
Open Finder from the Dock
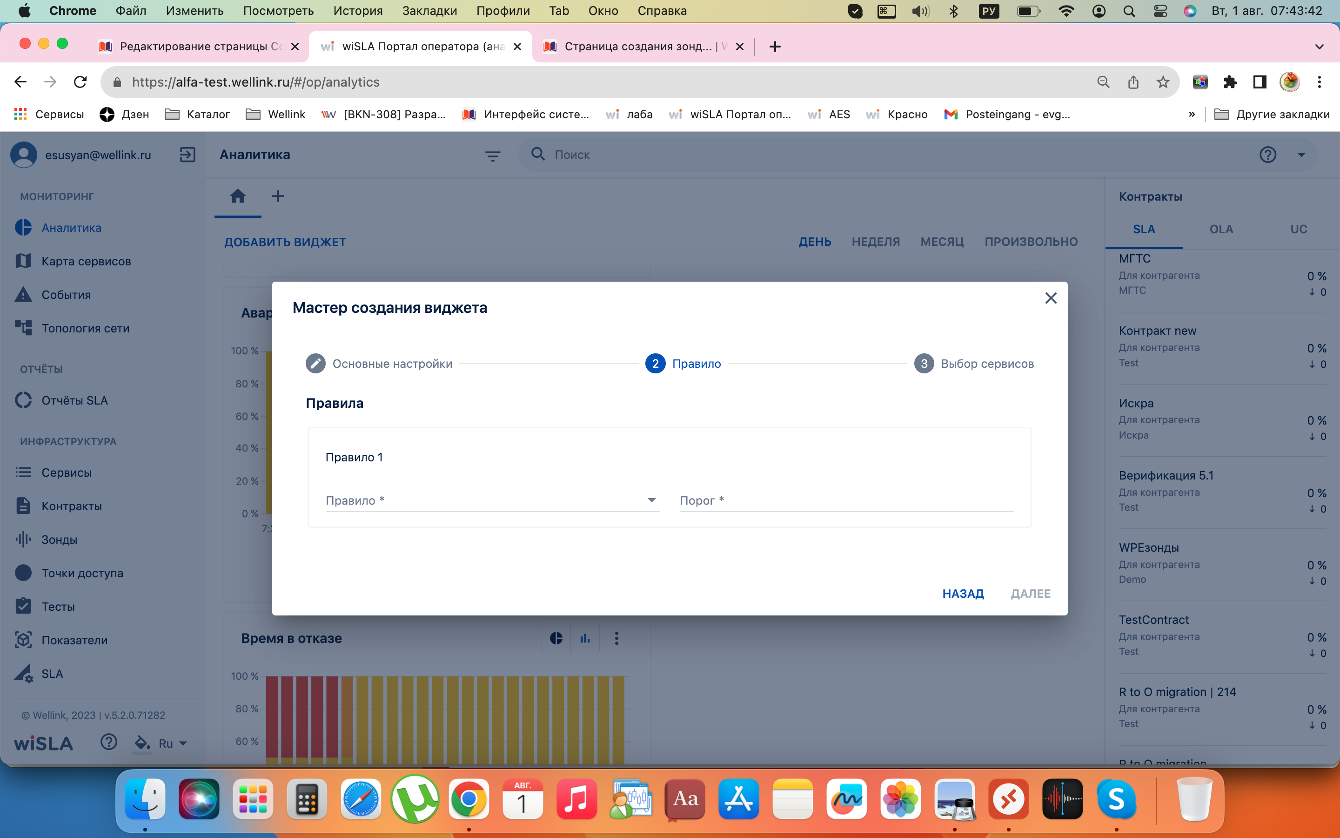145,798
